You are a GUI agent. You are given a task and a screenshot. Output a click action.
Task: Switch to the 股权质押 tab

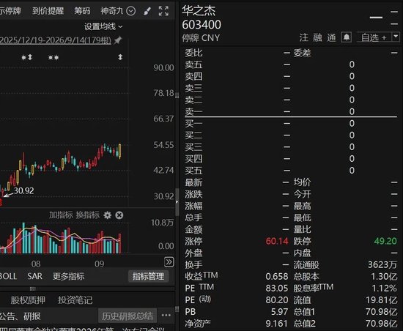28,300
